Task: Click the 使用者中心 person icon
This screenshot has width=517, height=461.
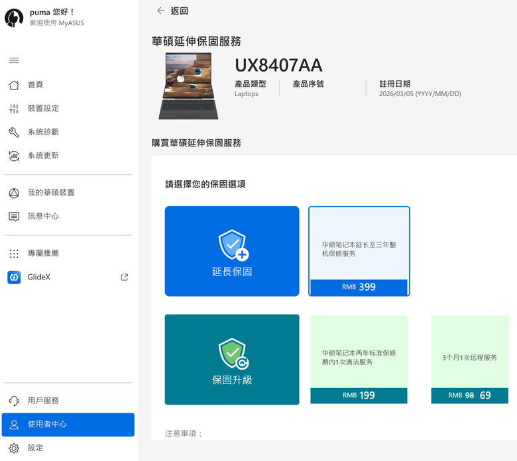Action: 14,425
